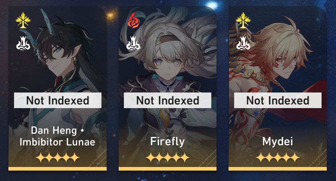Click the Destruction path icon on Dan Heng's card

[23, 43]
